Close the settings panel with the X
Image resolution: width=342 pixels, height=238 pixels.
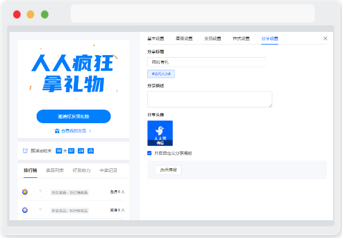[325, 38]
